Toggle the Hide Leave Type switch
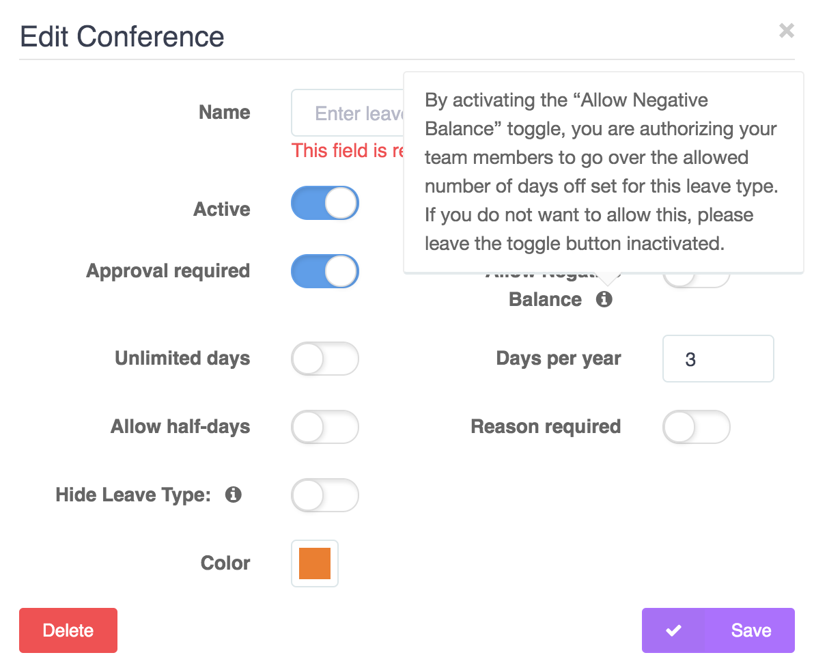Image resolution: width=814 pixels, height=668 pixels. point(325,495)
